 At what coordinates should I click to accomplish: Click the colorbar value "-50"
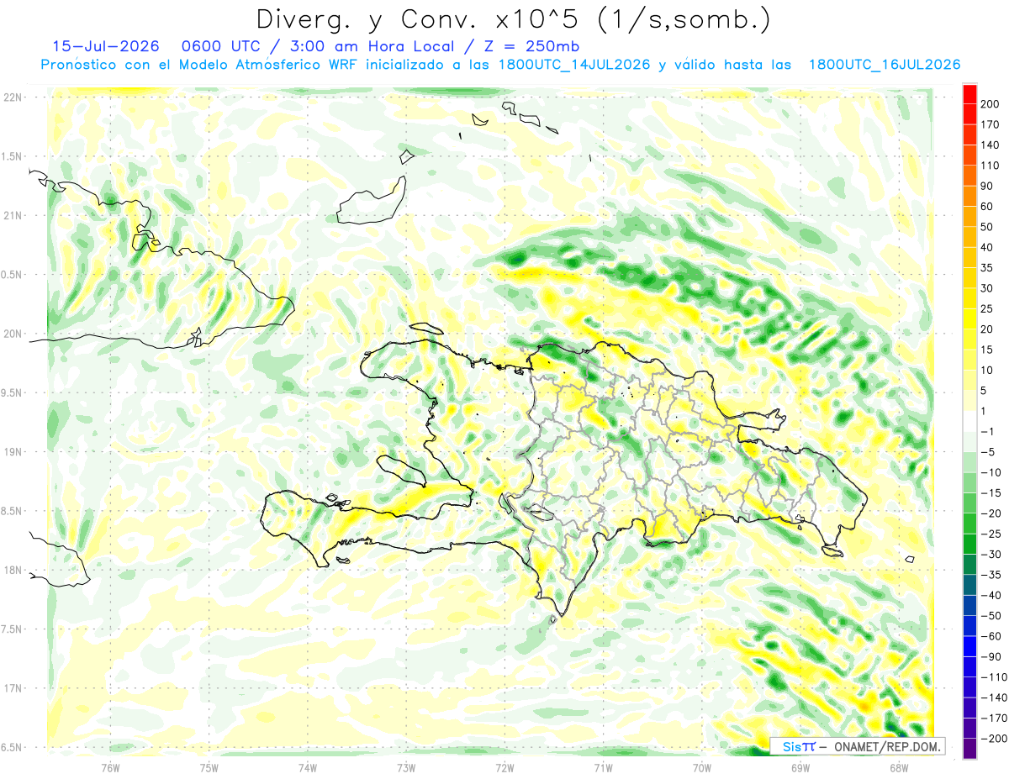pyautogui.click(x=991, y=616)
